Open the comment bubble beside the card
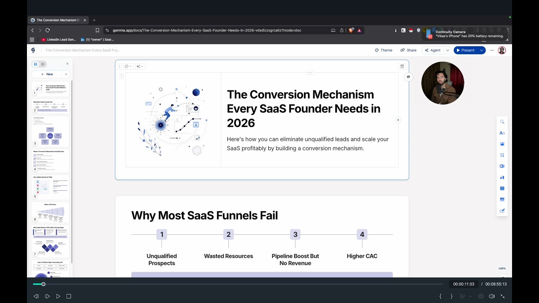Screen dimensions: 539x303 [408, 77]
